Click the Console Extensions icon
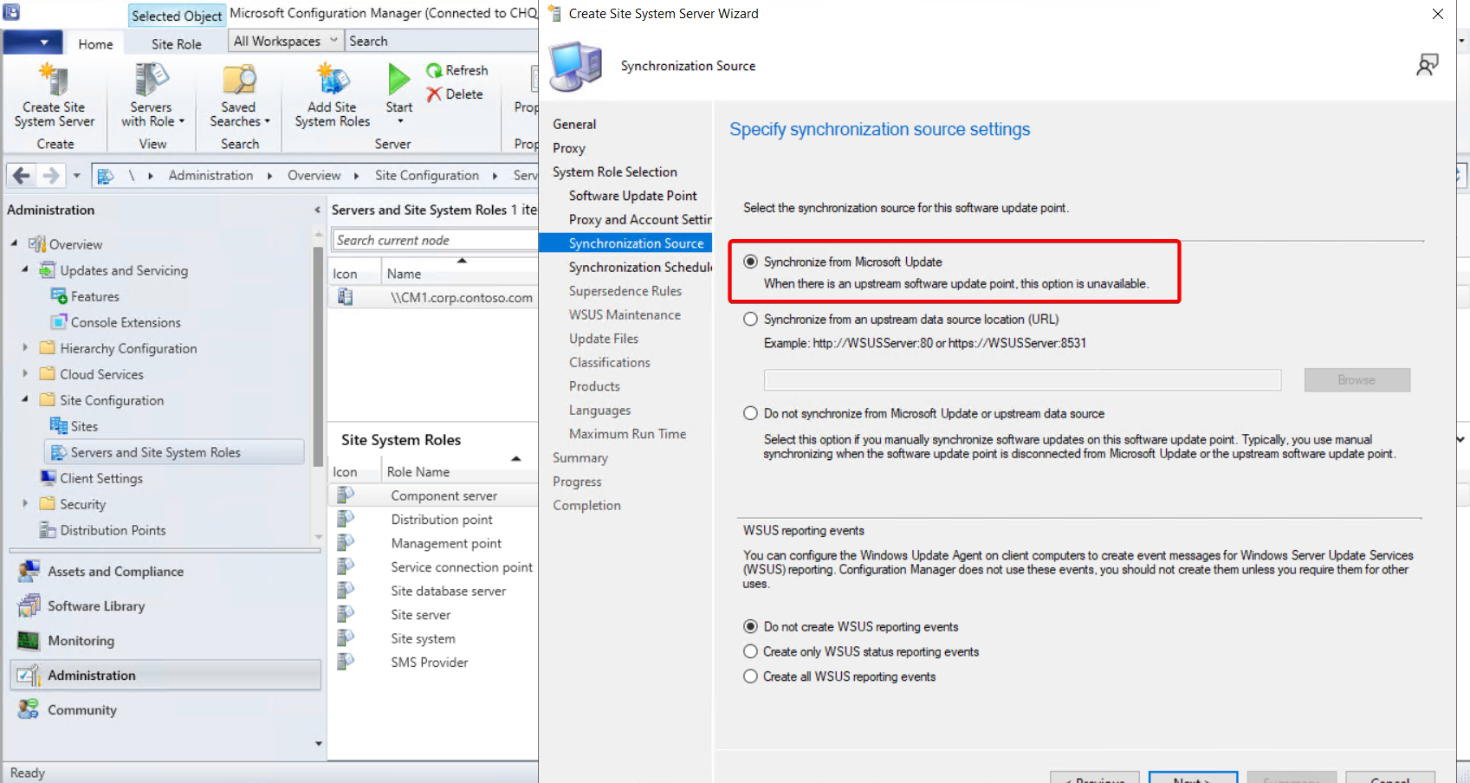Image resolution: width=1470 pixels, height=783 pixels. [59, 322]
